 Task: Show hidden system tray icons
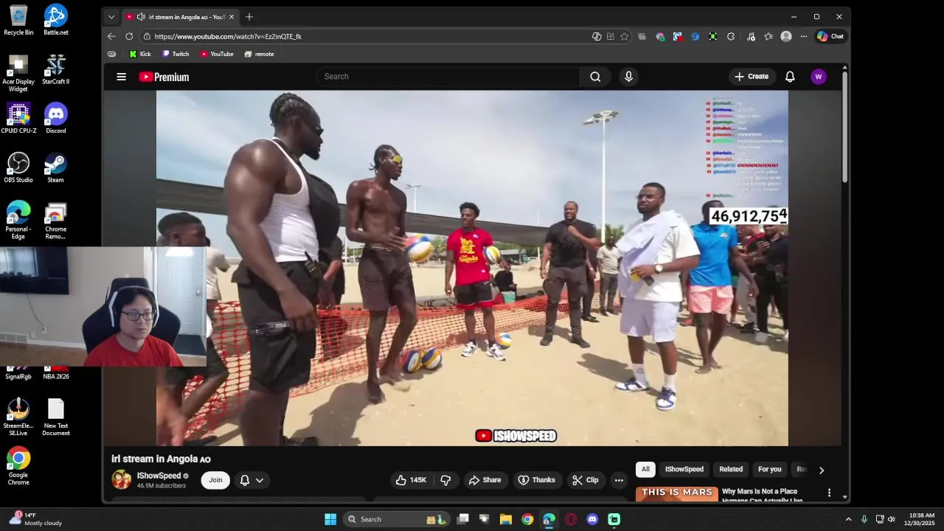point(848,519)
